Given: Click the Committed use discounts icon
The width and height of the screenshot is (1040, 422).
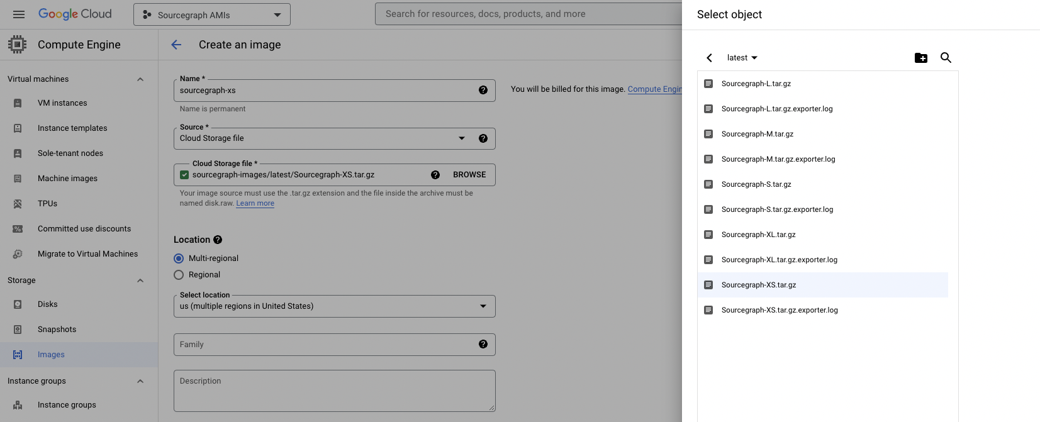Looking at the screenshot, I should [x=18, y=229].
